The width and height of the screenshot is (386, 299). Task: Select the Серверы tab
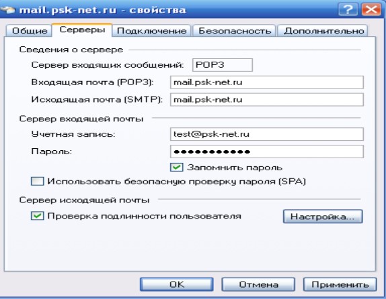click(82, 29)
